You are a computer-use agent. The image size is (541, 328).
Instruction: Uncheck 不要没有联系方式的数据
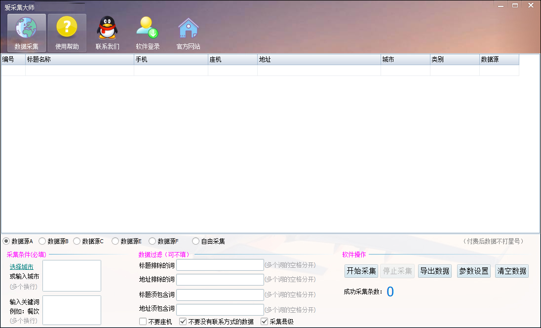182,321
